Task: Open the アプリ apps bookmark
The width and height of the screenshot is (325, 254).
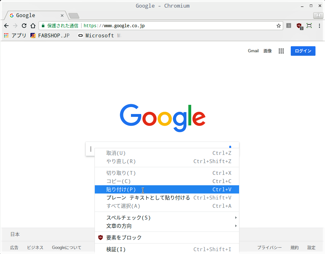Action: (x=15, y=35)
